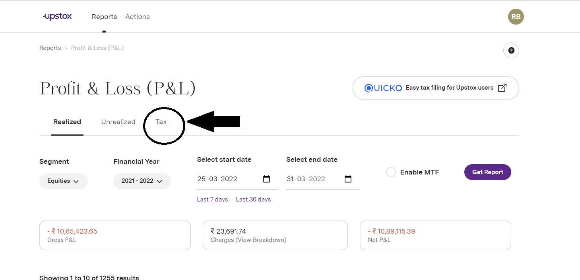This screenshot has height=280, width=580.
Task: Open Charges (View Breakdown) card
Action: pyautogui.click(x=275, y=236)
